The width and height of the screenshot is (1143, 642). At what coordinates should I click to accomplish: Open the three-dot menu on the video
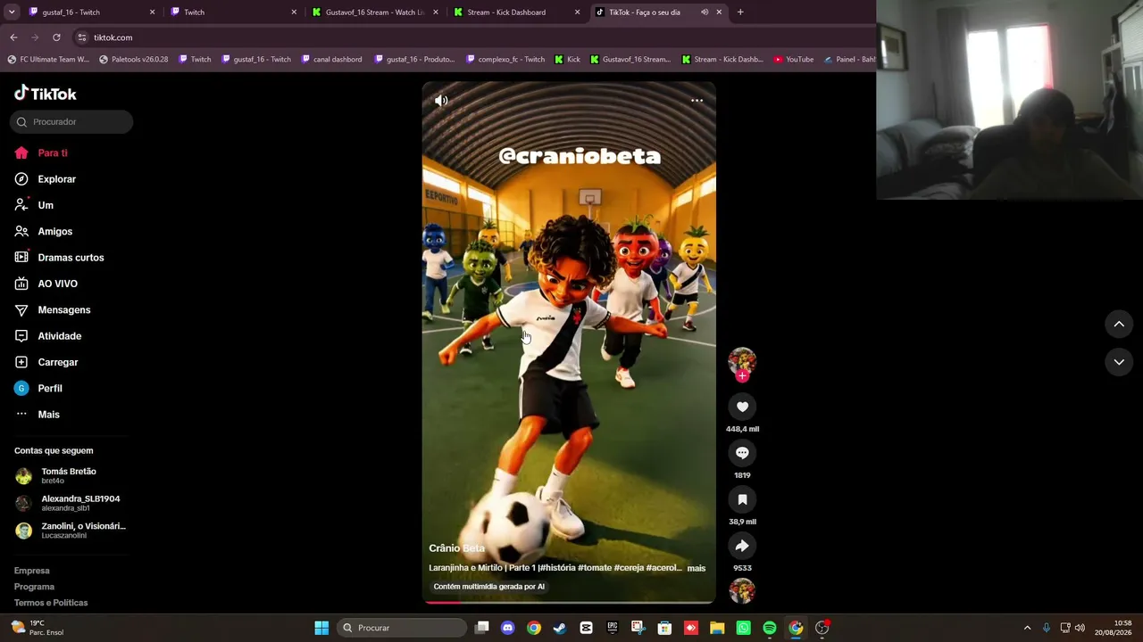pos(697,101)
